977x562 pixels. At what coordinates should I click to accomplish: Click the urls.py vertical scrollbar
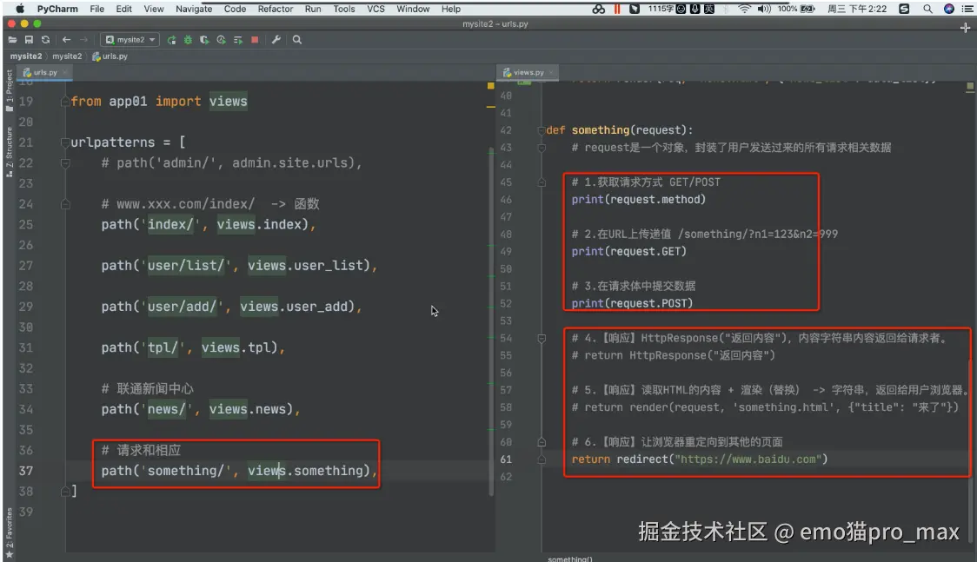(491, 321)
